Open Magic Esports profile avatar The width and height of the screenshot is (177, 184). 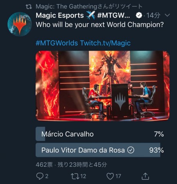[20, 24]
